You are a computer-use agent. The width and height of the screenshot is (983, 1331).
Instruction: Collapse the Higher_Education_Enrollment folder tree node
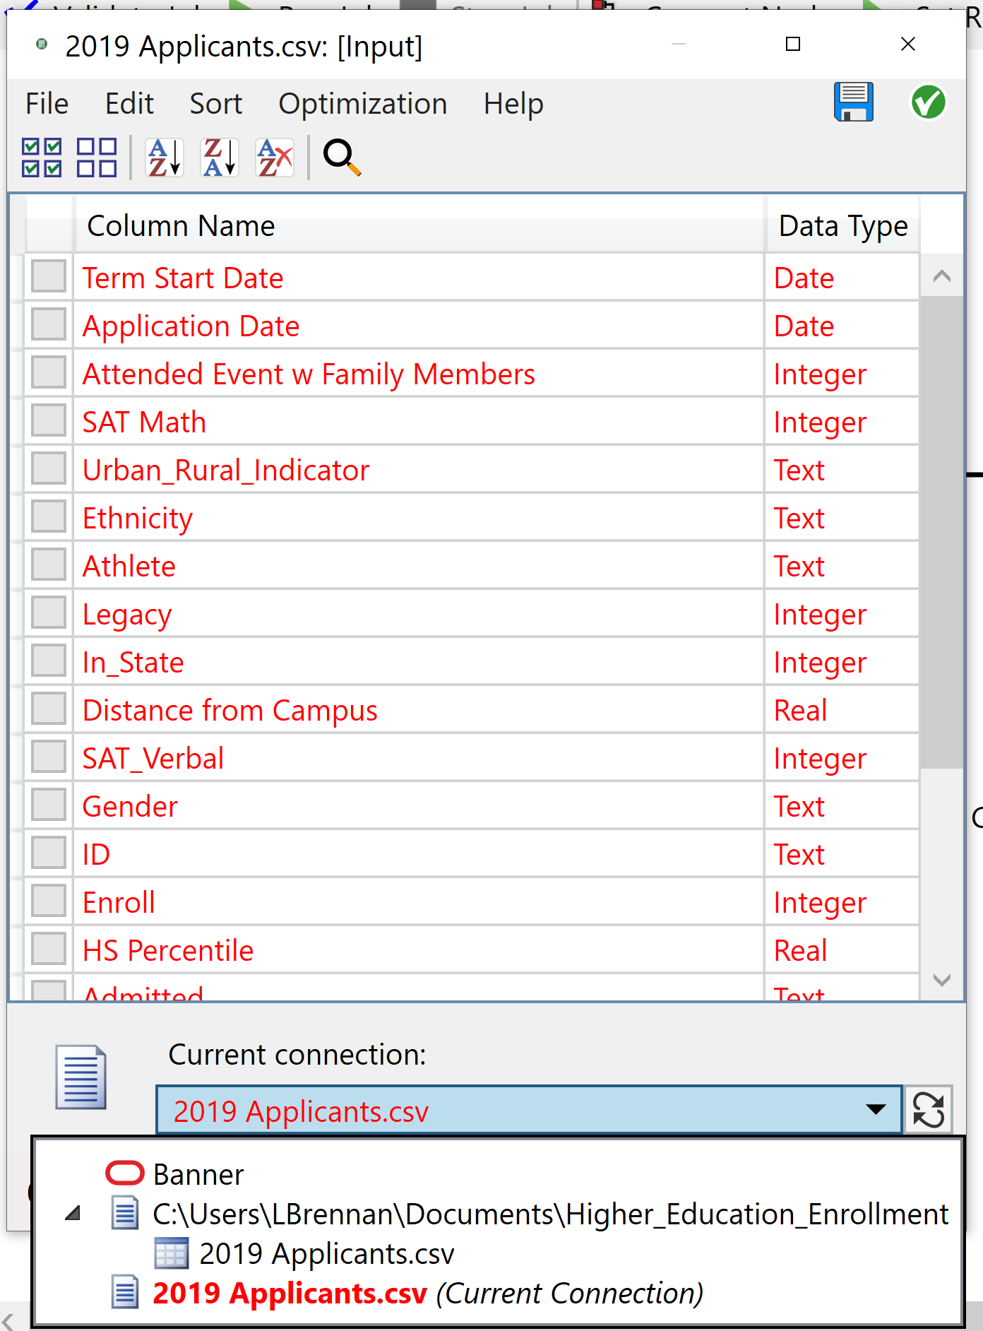73,1214
